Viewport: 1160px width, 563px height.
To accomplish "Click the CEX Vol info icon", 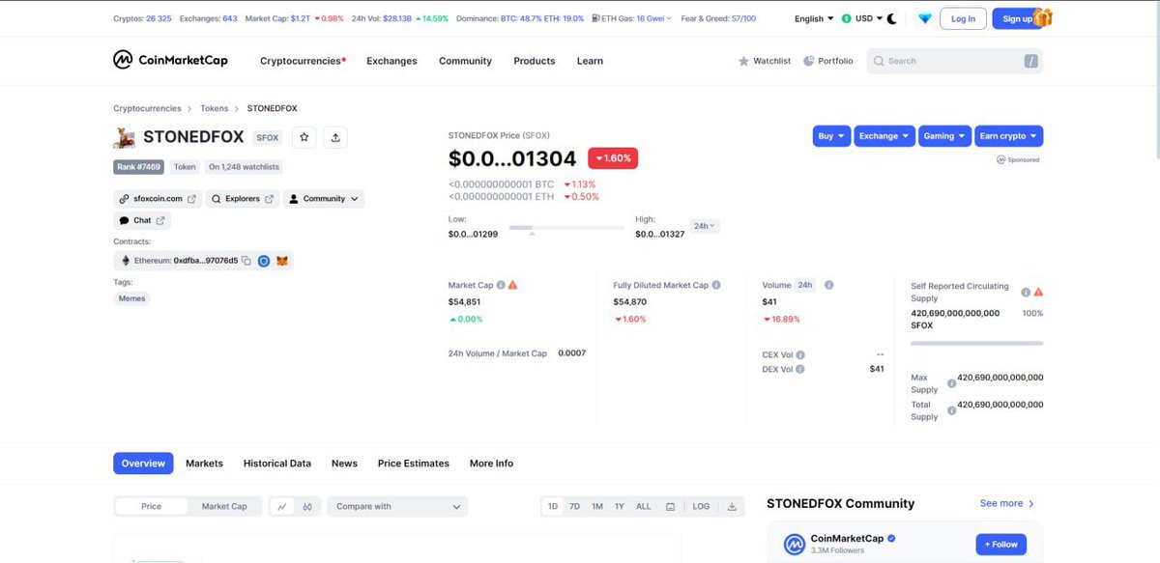I will pyautogui.click(x=800, y=354).
